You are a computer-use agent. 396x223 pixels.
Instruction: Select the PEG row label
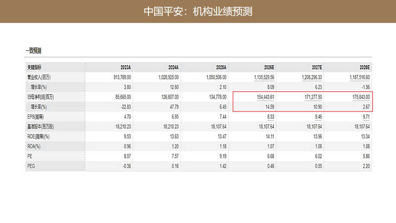31,166
